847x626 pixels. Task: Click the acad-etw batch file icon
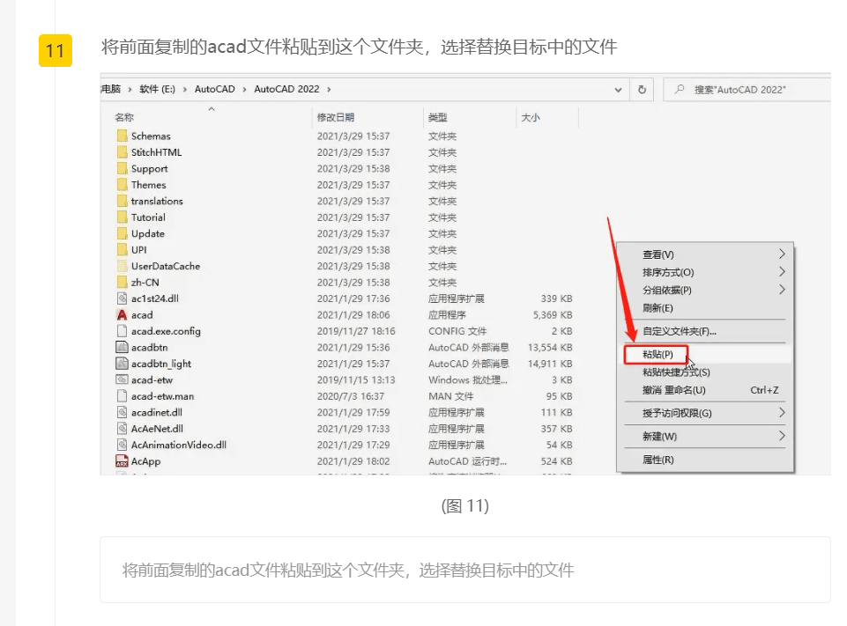[123, 379]
